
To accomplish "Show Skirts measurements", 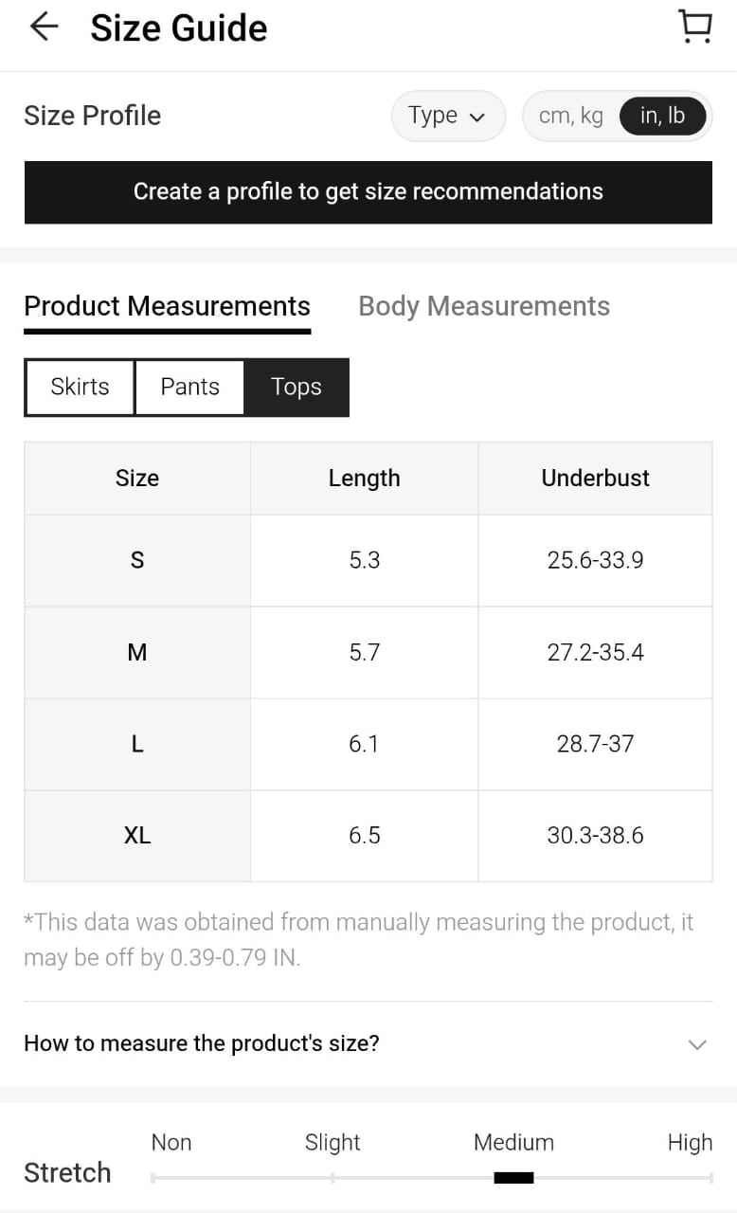I will point(80,387).
